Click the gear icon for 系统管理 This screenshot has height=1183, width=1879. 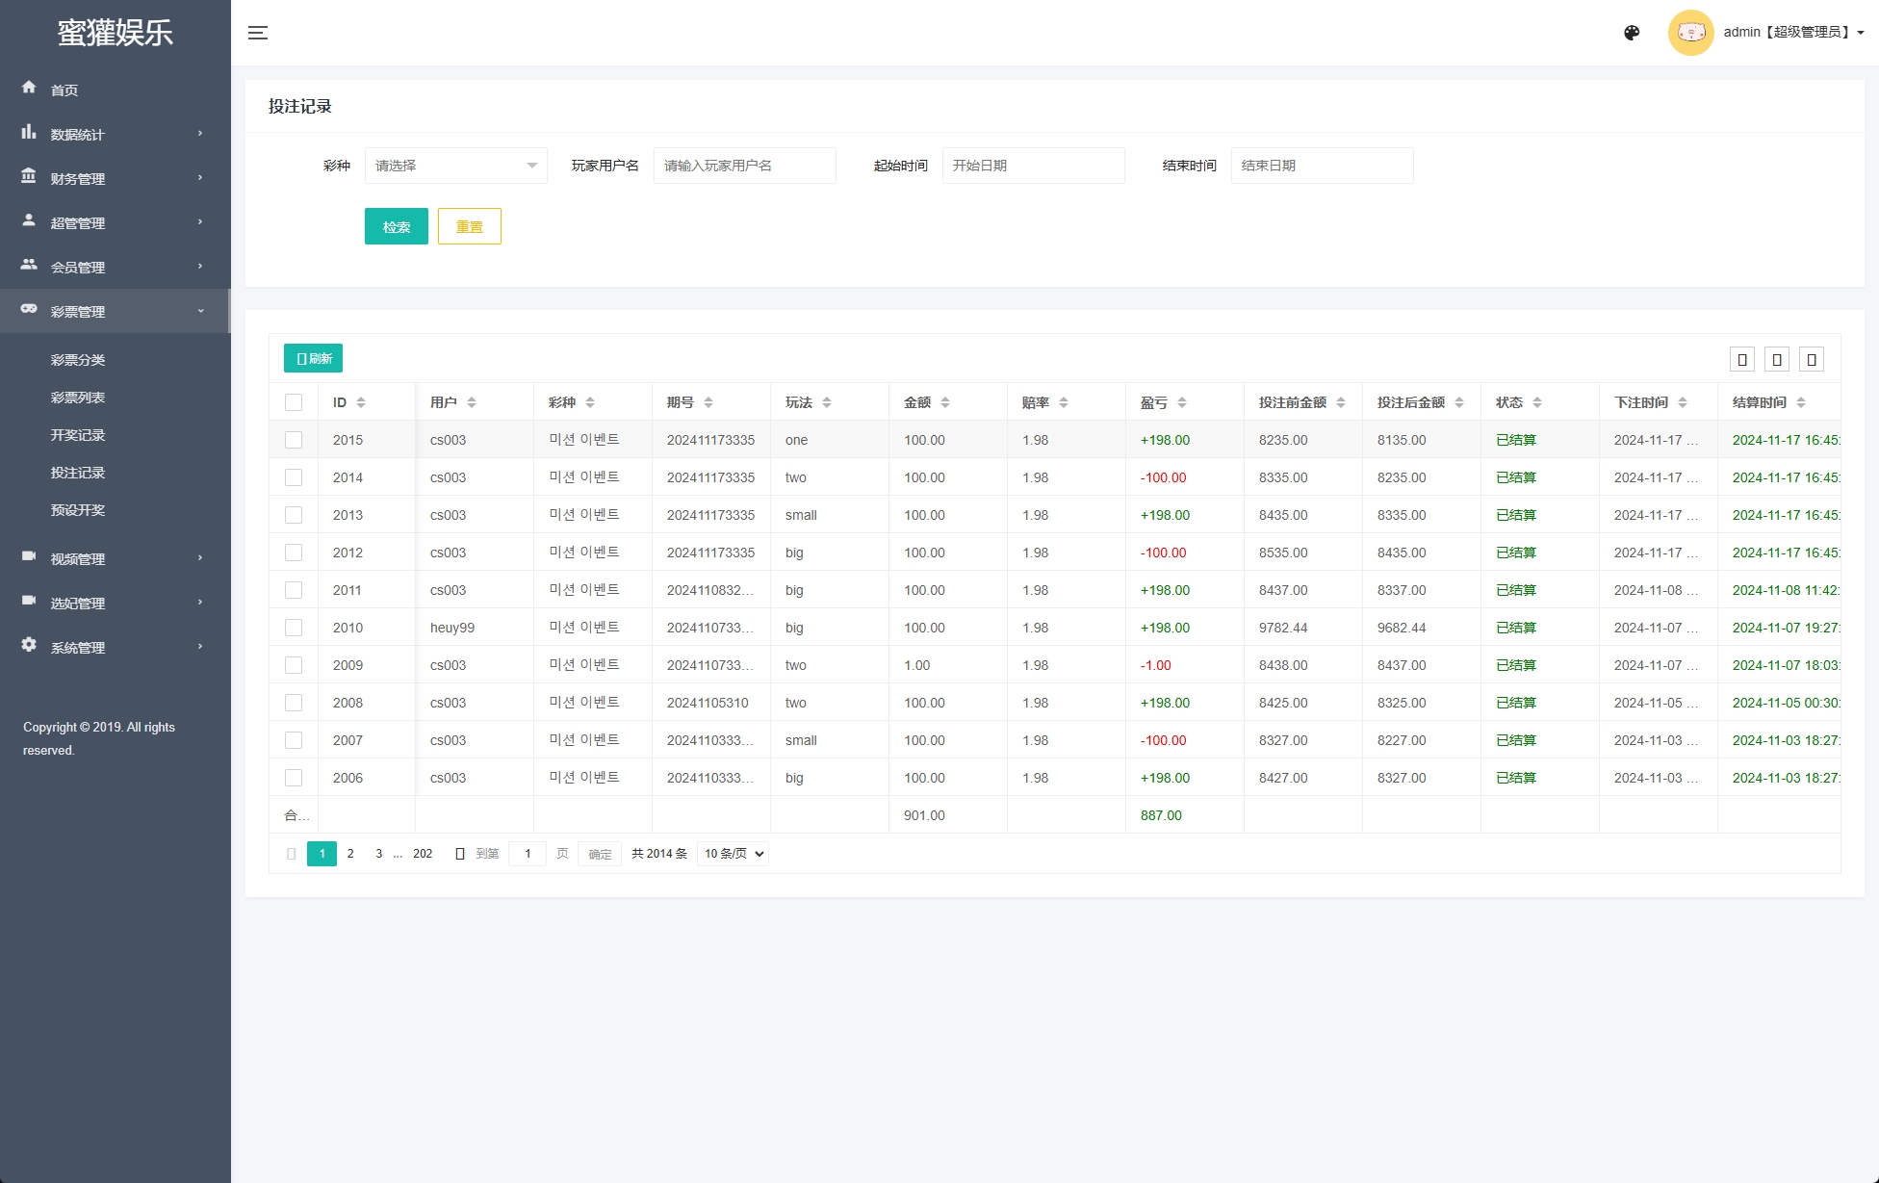[29, 645]
